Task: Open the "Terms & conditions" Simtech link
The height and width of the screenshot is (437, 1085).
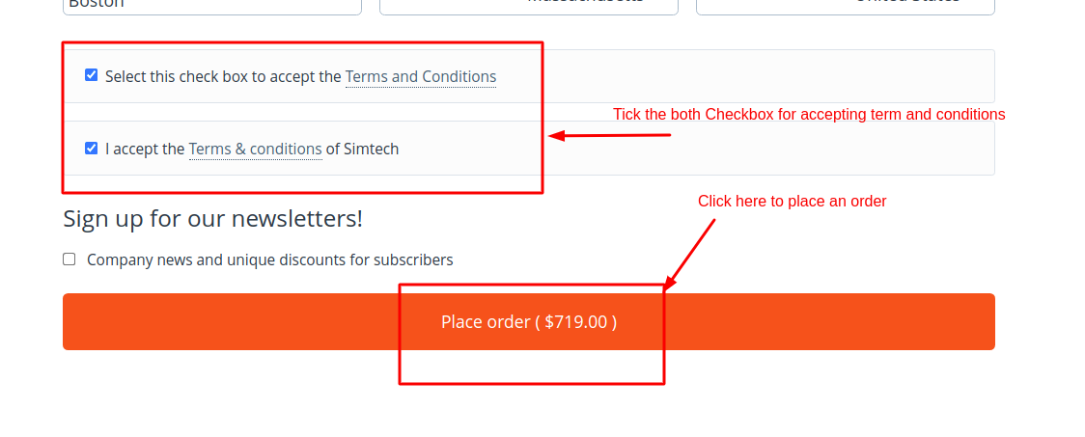Action: pyautogui.click(x=255, y=149)
